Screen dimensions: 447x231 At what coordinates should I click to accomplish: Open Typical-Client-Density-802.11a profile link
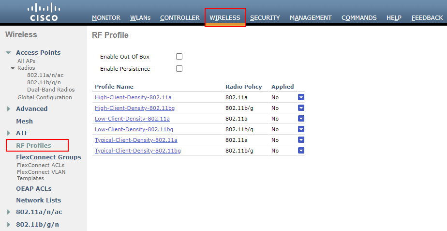click(136, 140)
